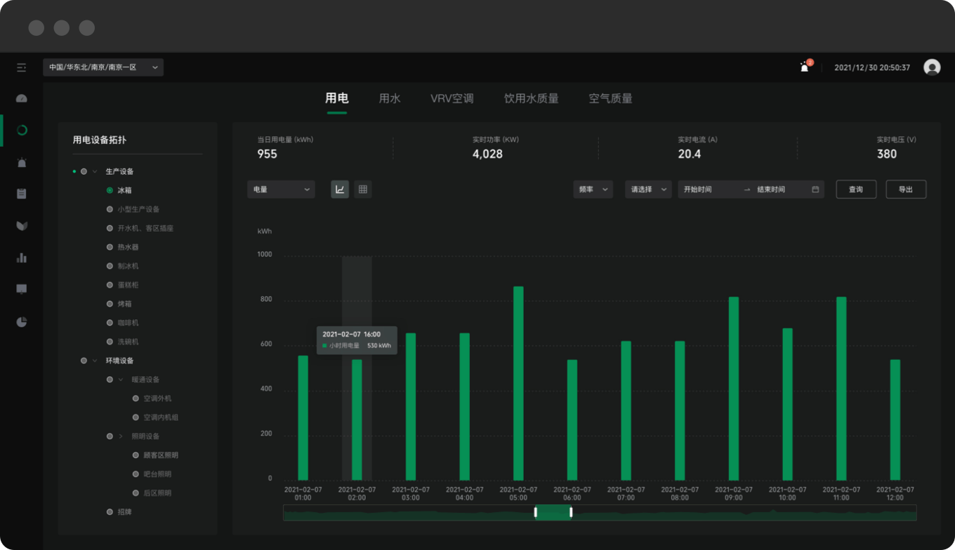Select the 热水器 radio button
This screenshot has width=955, height=550.
110,247
